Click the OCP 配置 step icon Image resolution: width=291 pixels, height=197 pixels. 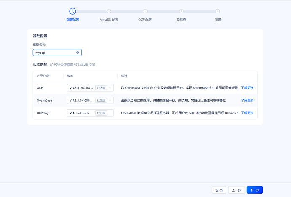point(145,11)
